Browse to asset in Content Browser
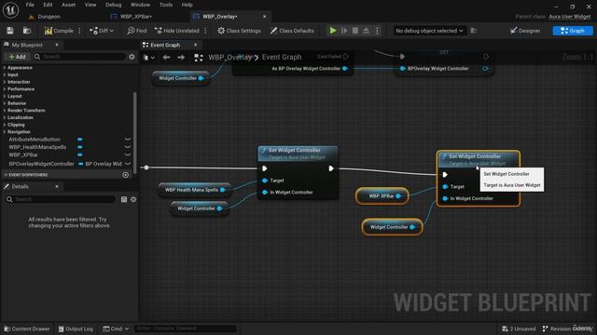The width and height of the screenshot is (597, 335). click(x=27, y=31)
